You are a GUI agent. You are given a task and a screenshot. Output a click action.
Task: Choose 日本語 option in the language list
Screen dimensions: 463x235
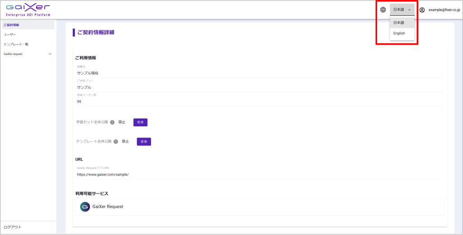399,23
